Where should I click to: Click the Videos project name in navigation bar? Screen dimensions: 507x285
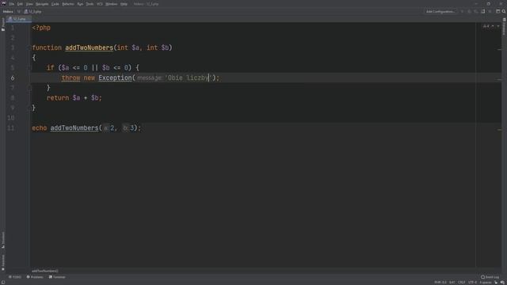(8, 12)
